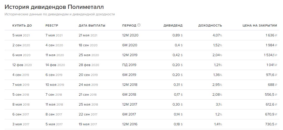Click the ДИВИДЕНД column header
The height and width of the screenshot is (130, 283).
[x=173, y=25]
